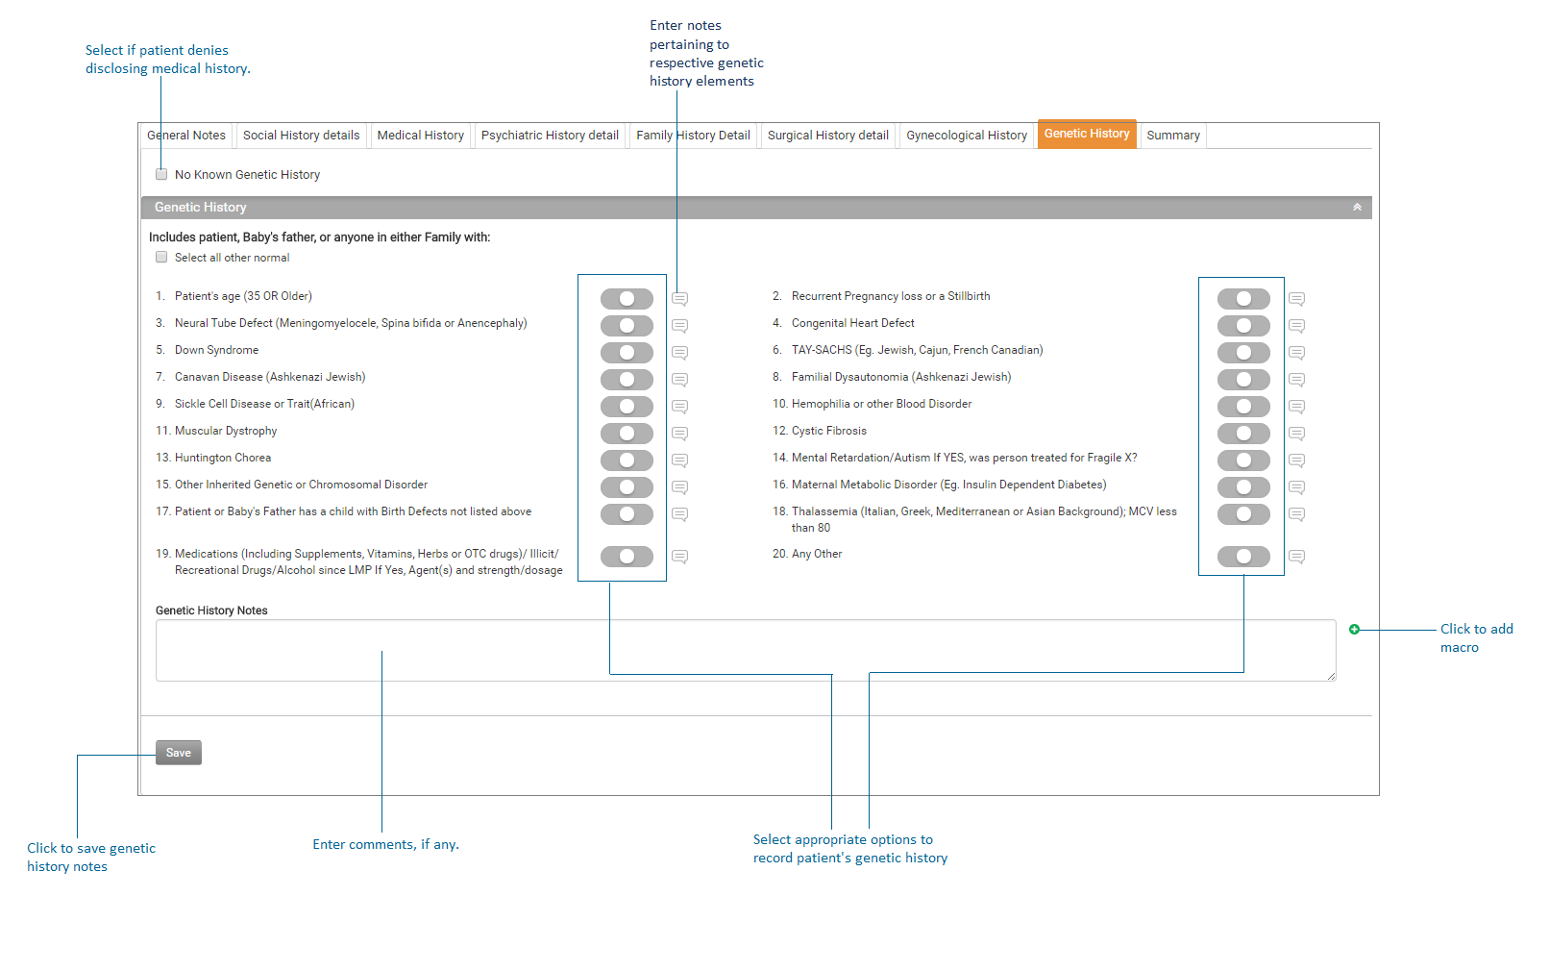Toggle the Muscular Dystrophy switch
This screenshot has height=971, width=1549.
click(627, 434)
